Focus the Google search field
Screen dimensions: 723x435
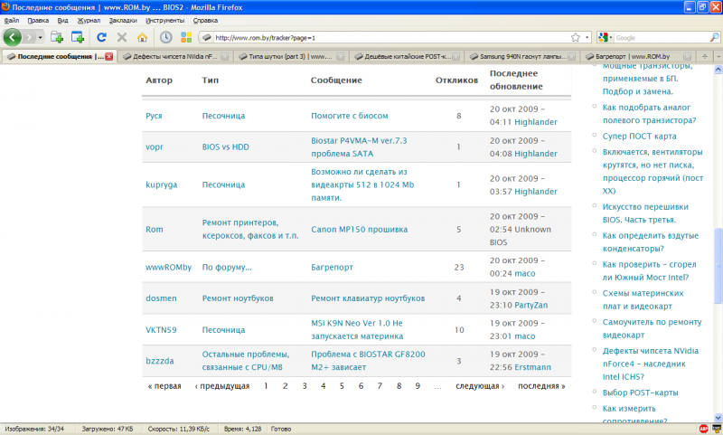click(x=662, y=38)
